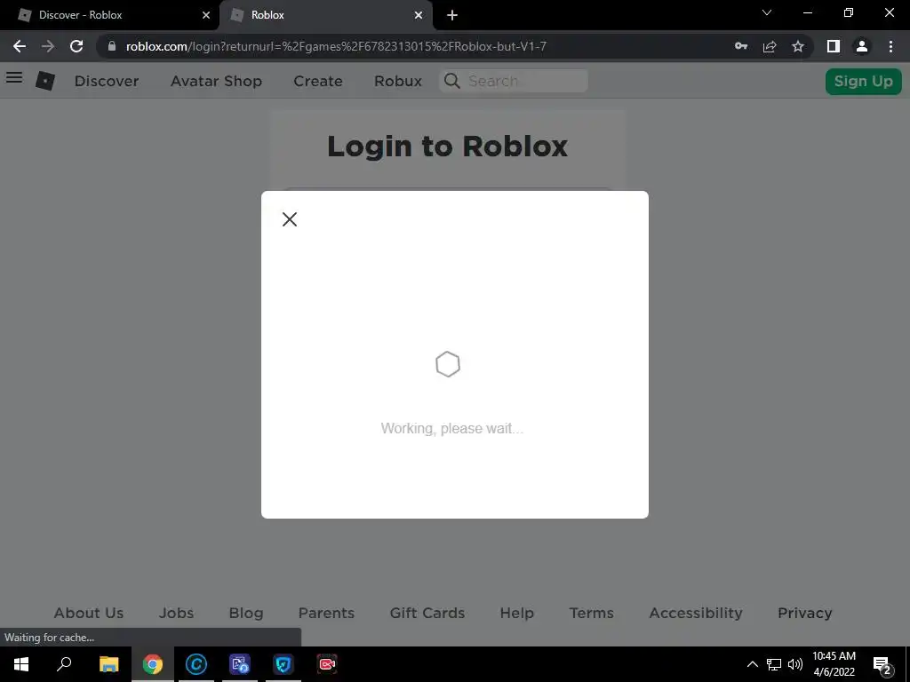Image resolution: width=910 pixels, height=682 pixels.
Task: Open the Discover page link
Action: 107,81
